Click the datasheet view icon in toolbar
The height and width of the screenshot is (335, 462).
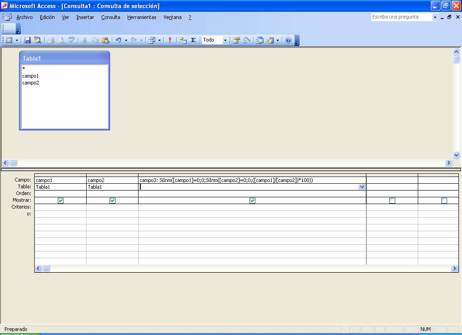pos(9,40)
